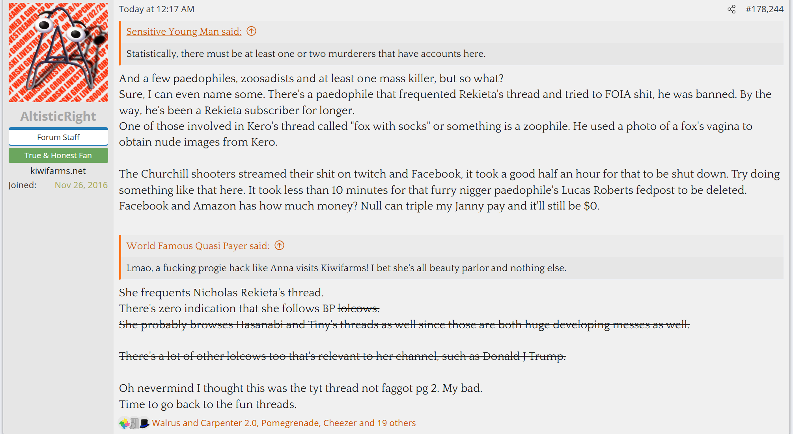Click the Forum Staff banner
The height and width of the screenshot is (434, 793).
click(x=58, y=137)
